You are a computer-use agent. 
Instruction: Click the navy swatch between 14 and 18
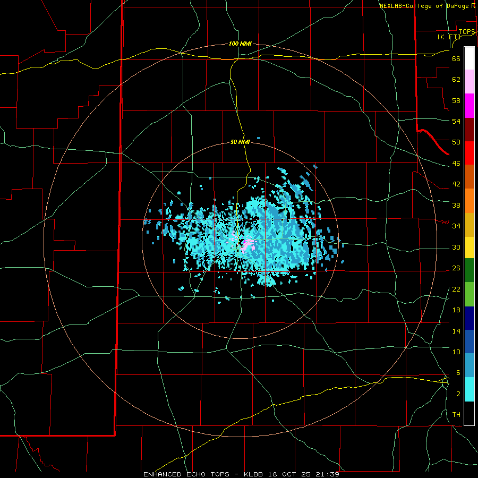click(469, 318)
